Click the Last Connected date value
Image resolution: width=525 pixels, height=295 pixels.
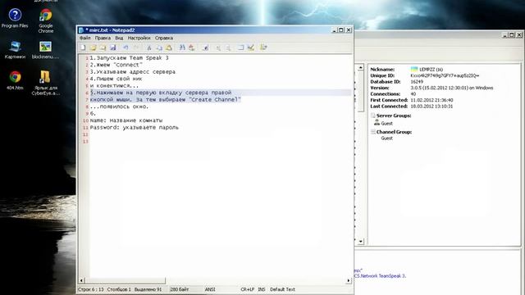click(x=431, y=107)
